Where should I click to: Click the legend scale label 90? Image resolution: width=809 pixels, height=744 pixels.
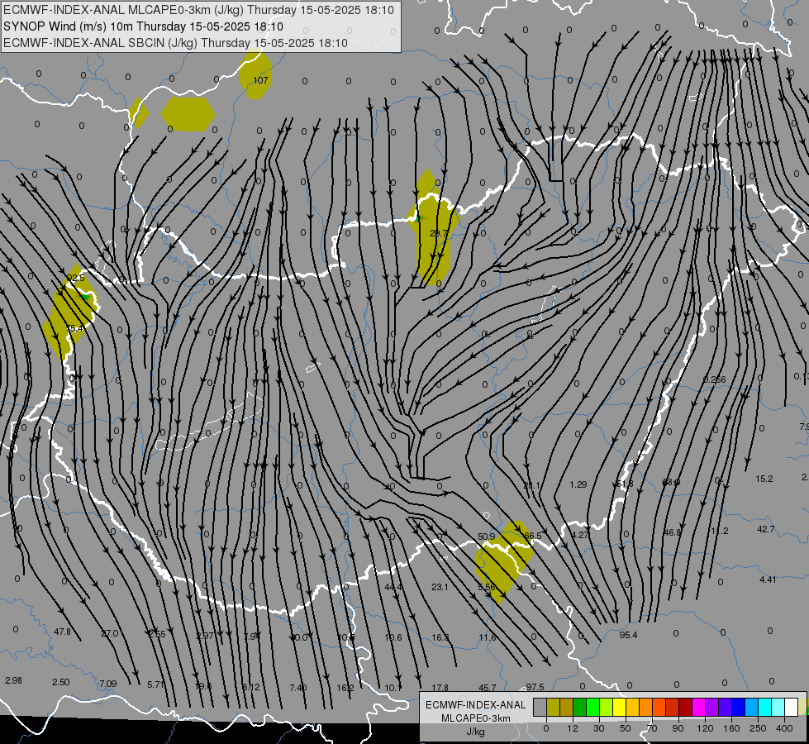(678, 728)
